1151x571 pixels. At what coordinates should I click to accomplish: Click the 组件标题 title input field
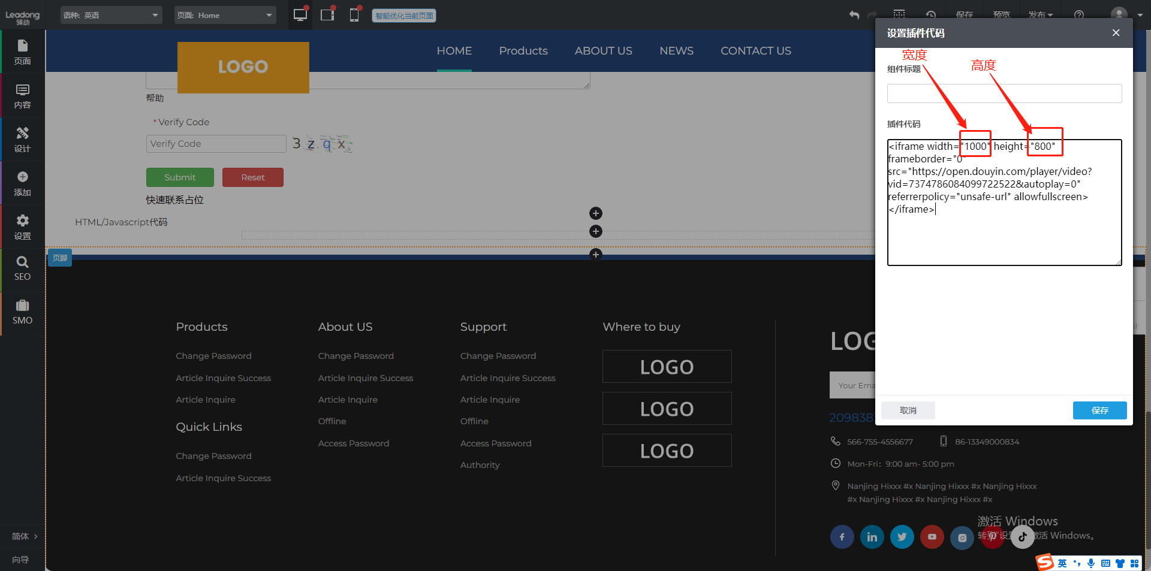1004,93
